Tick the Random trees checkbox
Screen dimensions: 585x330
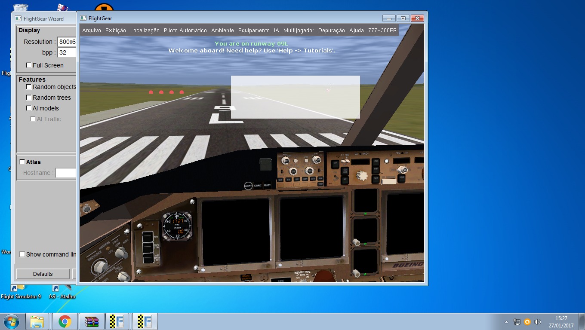pyautogui.click(x=29, y=98)
